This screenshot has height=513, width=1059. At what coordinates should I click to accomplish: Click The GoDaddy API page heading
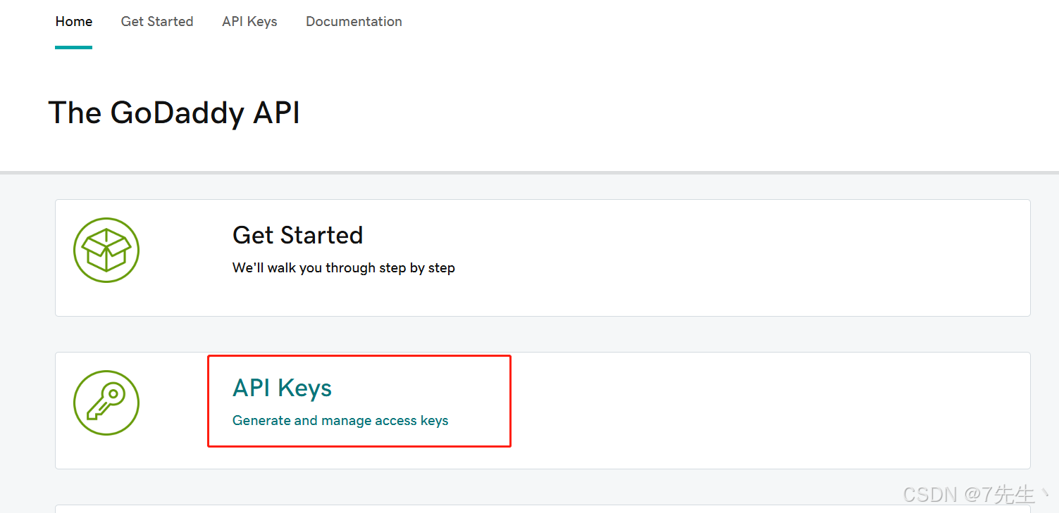click(x=174, y=113)
